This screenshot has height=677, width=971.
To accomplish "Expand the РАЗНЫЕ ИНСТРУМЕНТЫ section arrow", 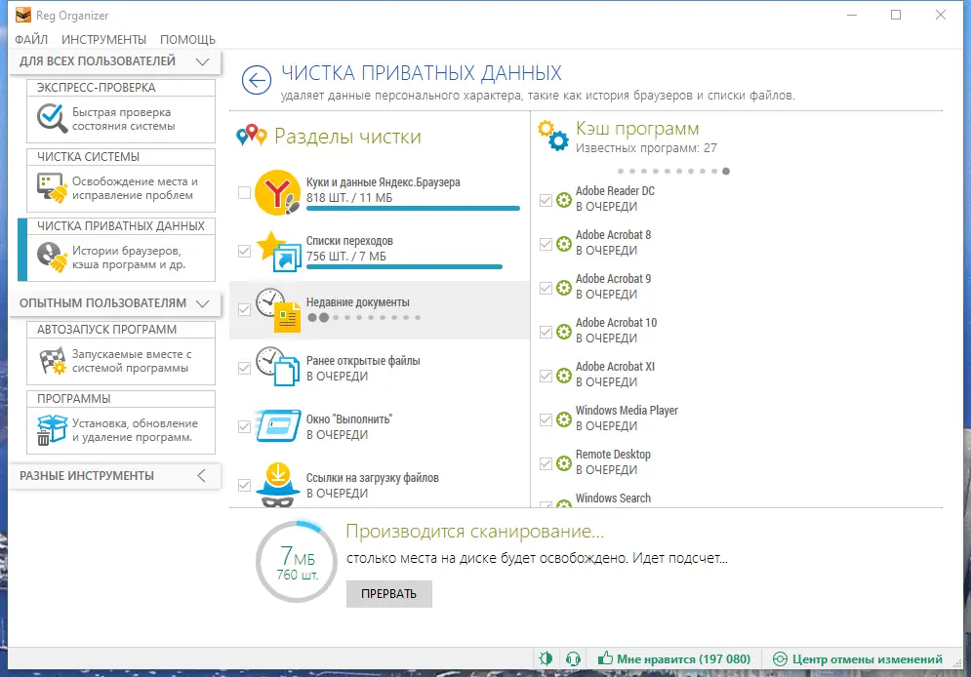I will [201, 475].
